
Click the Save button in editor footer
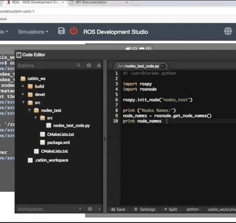pos(118,210)
